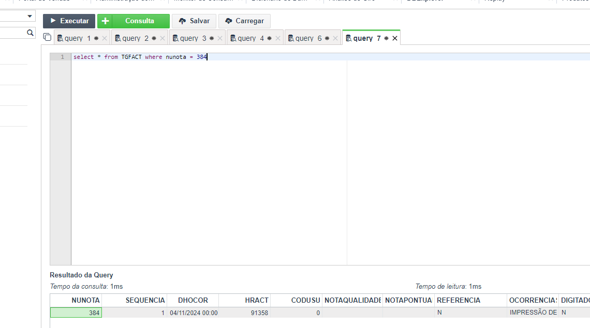Close the query 7 tab

click(x=395, y=38)
